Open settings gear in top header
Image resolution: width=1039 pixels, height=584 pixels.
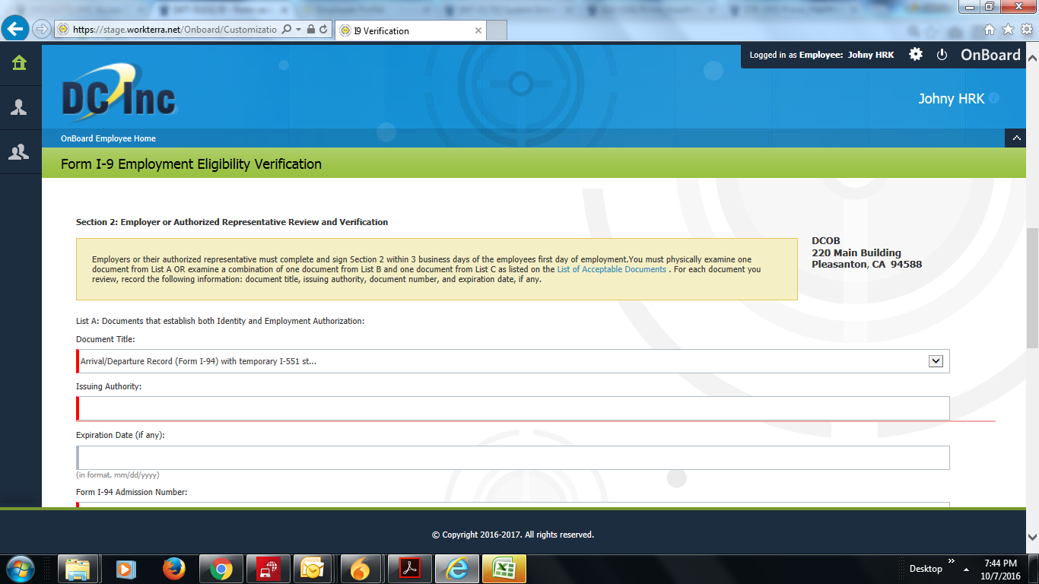coord(916,55)
